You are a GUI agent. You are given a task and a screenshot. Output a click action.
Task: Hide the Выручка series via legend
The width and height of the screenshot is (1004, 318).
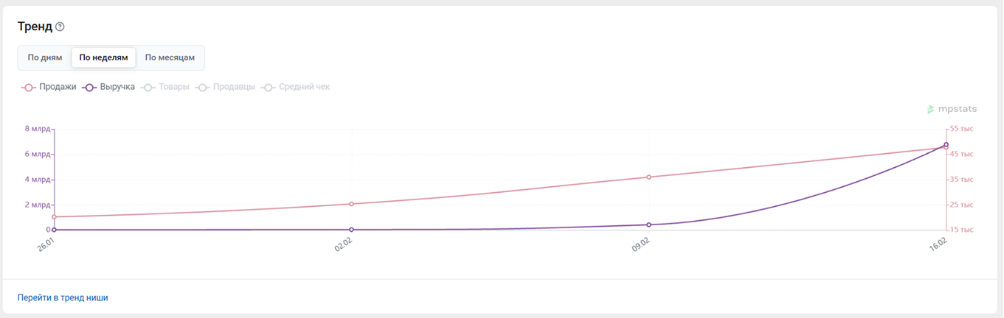(x=109, y=87)
